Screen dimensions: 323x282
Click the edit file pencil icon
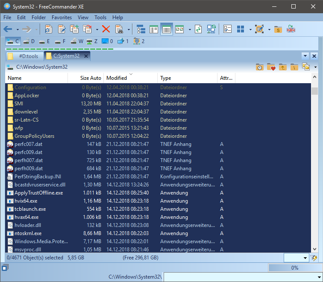coord(62,29)
